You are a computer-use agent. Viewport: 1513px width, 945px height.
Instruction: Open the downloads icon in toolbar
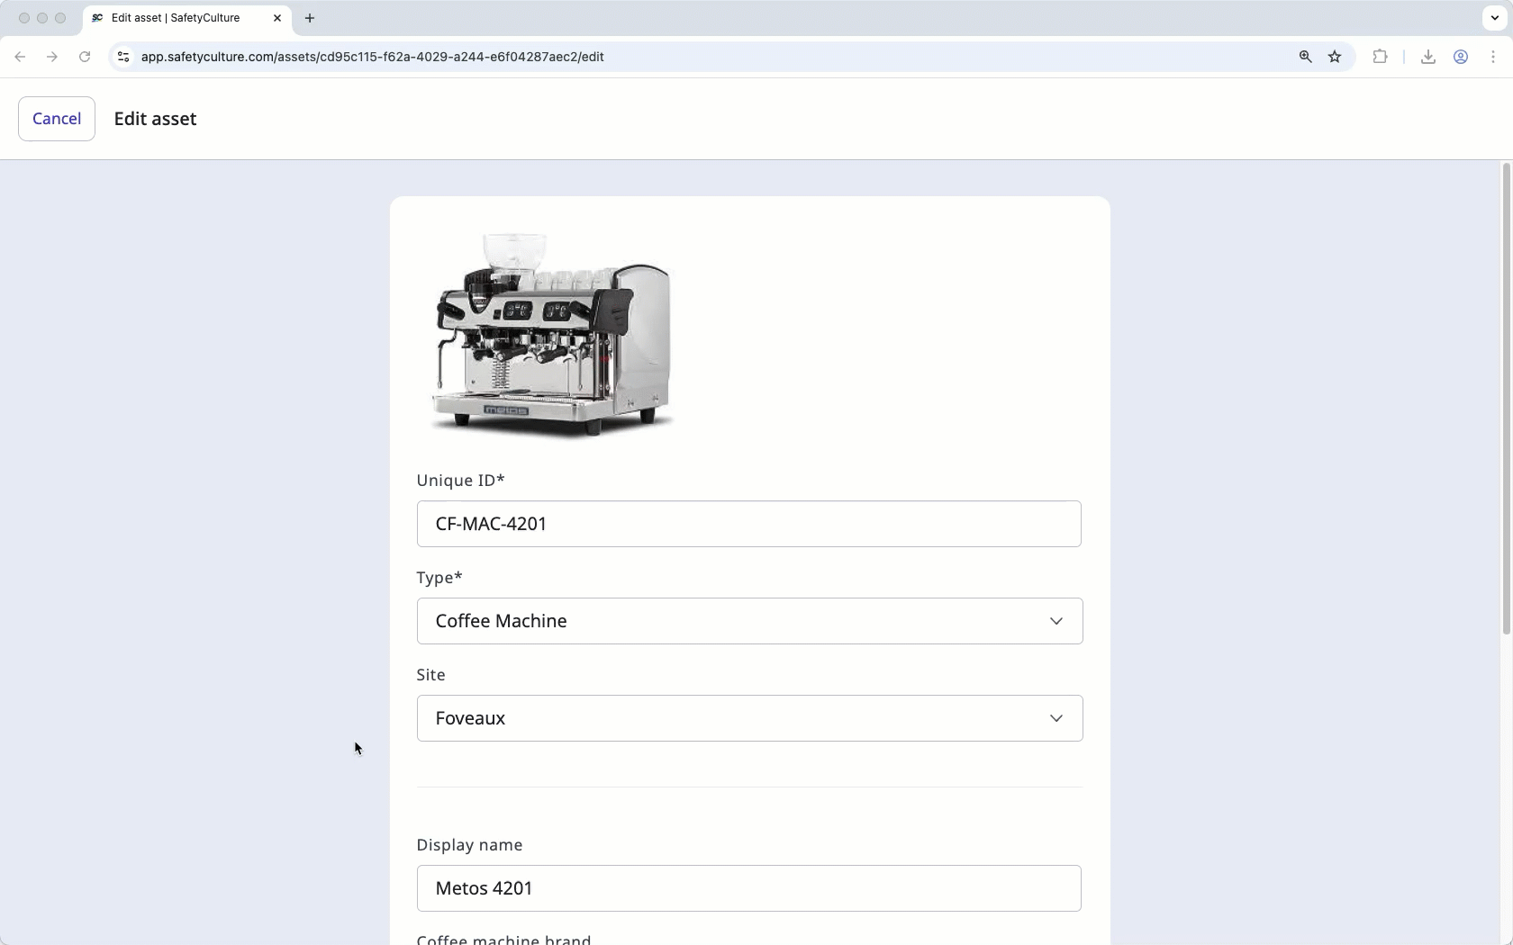point(1428,57)
